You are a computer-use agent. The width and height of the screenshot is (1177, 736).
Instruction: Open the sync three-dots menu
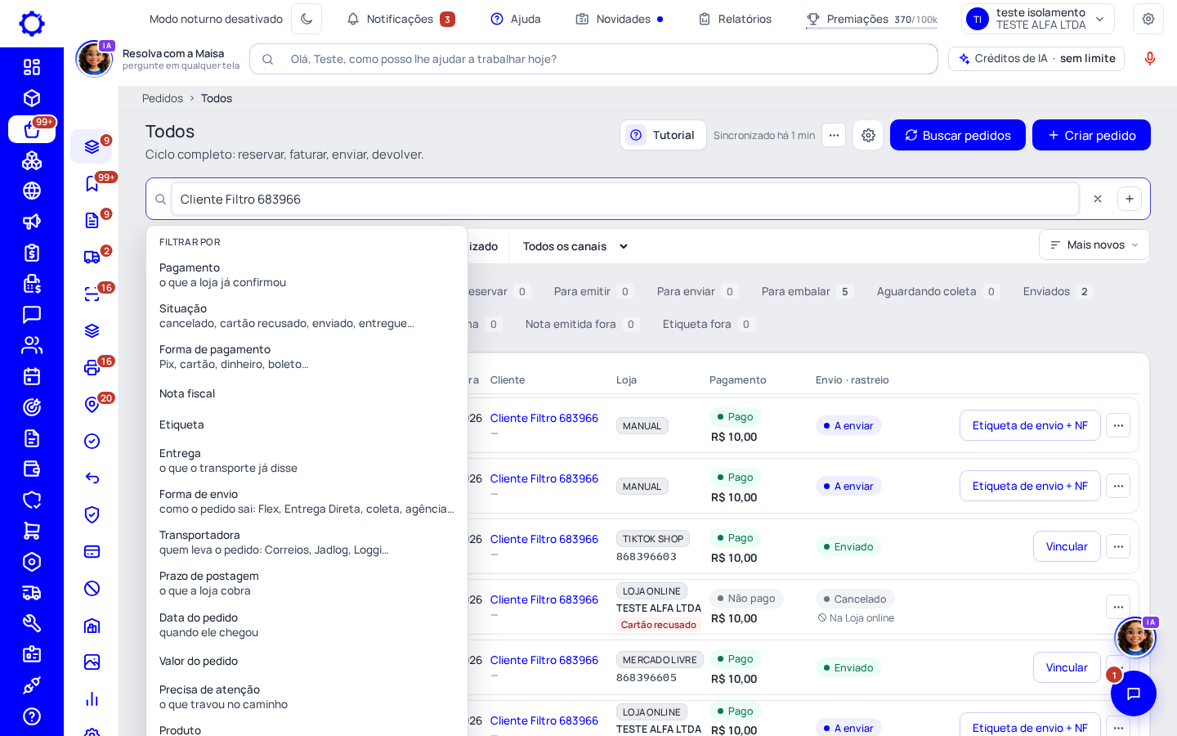834,135
